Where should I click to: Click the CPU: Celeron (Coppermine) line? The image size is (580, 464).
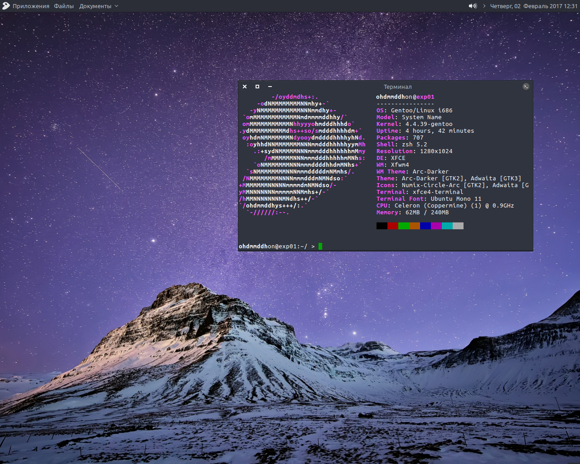point(445,205)
